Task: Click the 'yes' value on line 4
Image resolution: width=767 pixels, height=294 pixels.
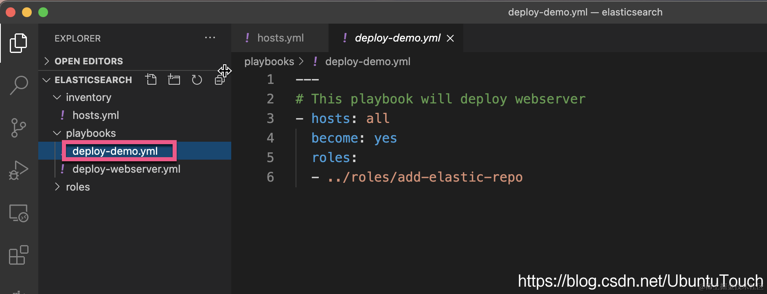Action: pyautogui.click(x=386, y=138)
